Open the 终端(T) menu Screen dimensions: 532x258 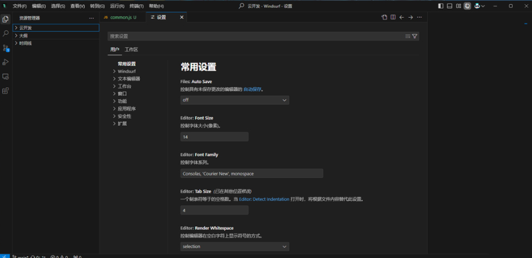pyautogui.click(x=137, y=6)
